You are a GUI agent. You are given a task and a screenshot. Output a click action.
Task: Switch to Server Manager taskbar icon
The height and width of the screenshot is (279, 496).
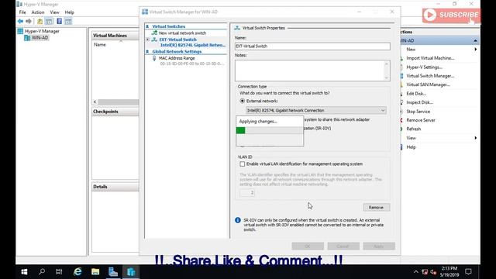[113, 272]
